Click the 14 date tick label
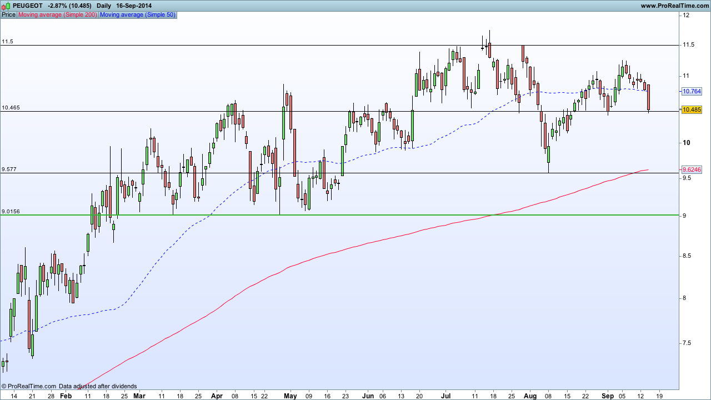Screen dimensions: 711x400 (x=14, y=396)
